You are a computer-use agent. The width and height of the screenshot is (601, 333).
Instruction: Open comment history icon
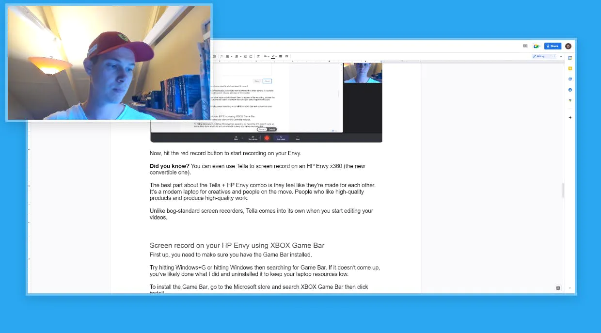[x=525, y=46]
